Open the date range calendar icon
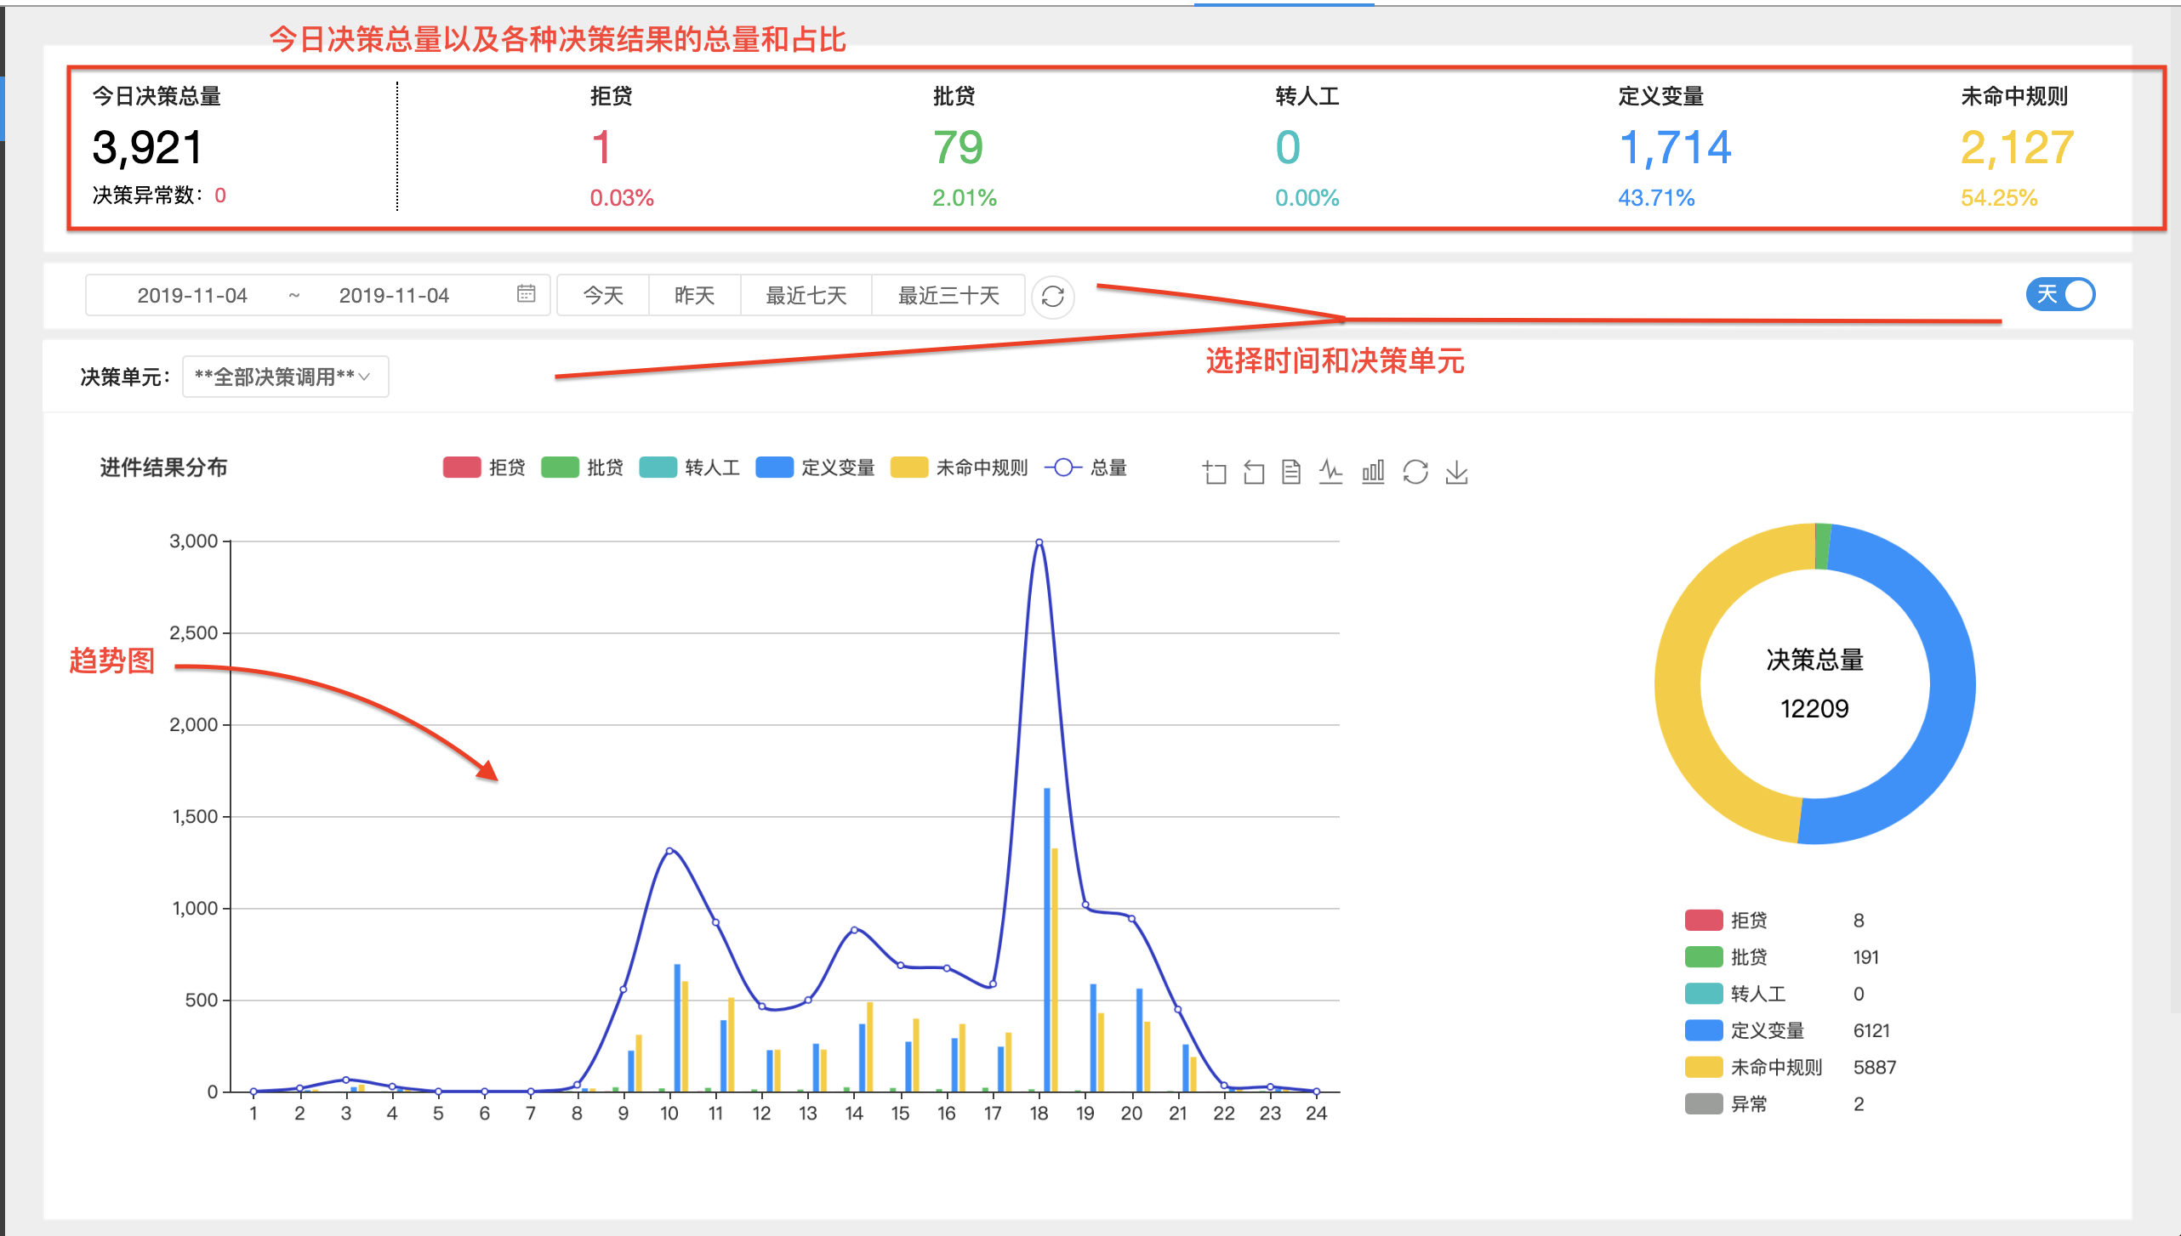The image size is (2181, 1236). coord(527,293)
